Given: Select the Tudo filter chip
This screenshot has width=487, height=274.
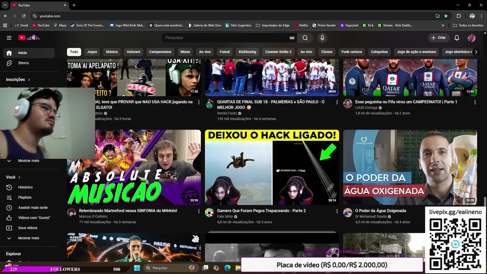Looking at the screenshot, I should (74, 52).
